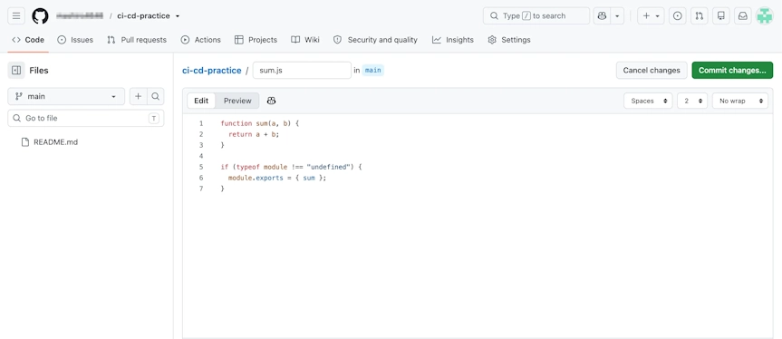Open the indent size 2 dropdown
Image resolution: width=782 pixels, height=339 pixels.
coord(692,101)
